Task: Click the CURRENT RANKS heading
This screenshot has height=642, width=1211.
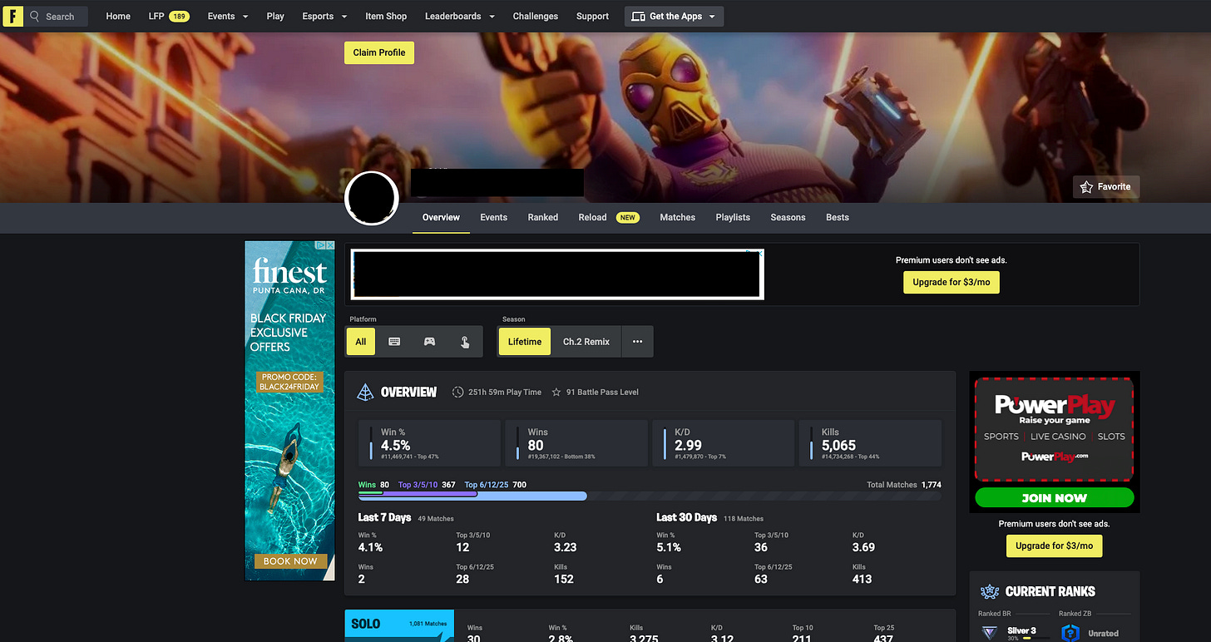Action: click(x=1050, y=591)
